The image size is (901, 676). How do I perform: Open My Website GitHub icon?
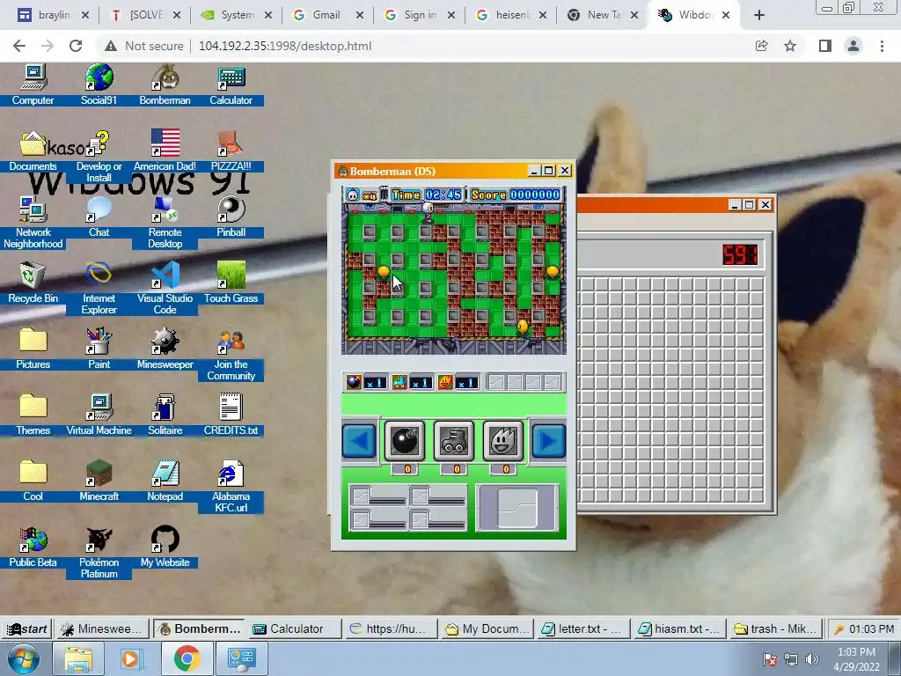pos(165,540)
